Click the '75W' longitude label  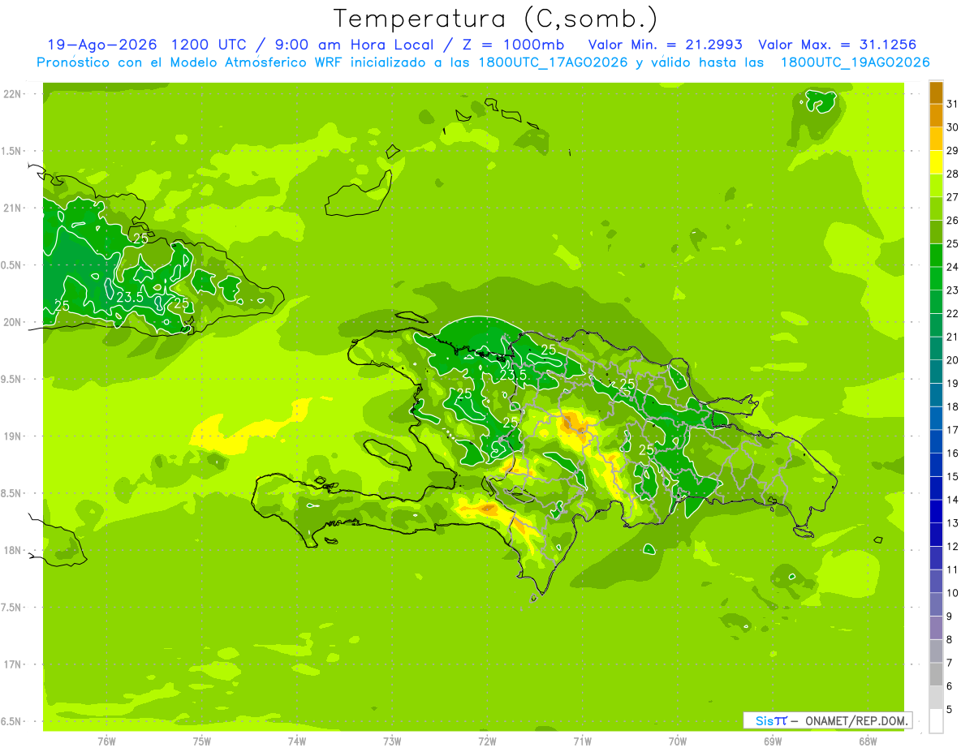[x=201, y=741]
